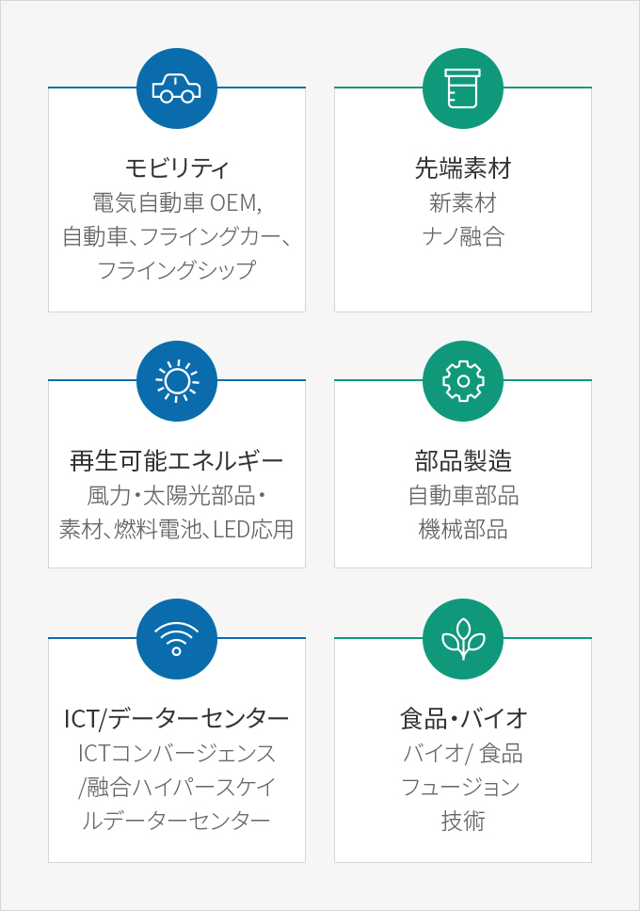
Task: Click the green plant leaf icon
Action: [x=463, y=639]
